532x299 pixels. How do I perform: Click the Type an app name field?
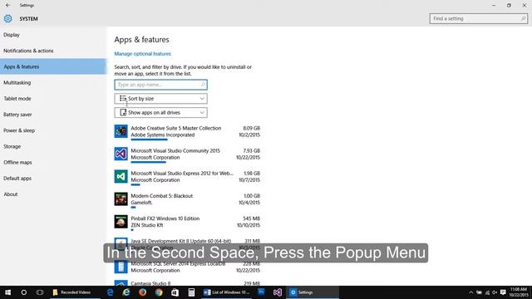160,85
